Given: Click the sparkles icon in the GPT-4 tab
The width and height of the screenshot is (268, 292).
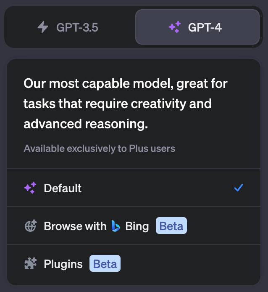Looking at the screenshot, I should click(x=174, y=28).
